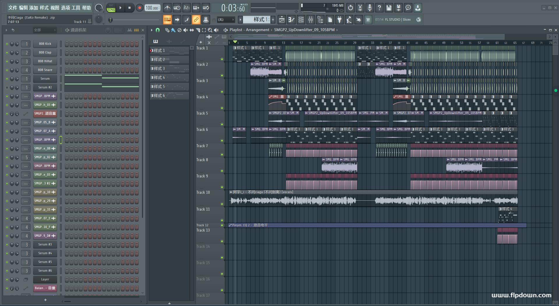Click the plus button next to pattern selector
The image size is (559, 306).
pyautogui.click(x=273, y=19)
